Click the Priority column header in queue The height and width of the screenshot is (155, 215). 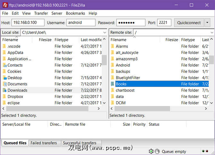pos(139,124)
